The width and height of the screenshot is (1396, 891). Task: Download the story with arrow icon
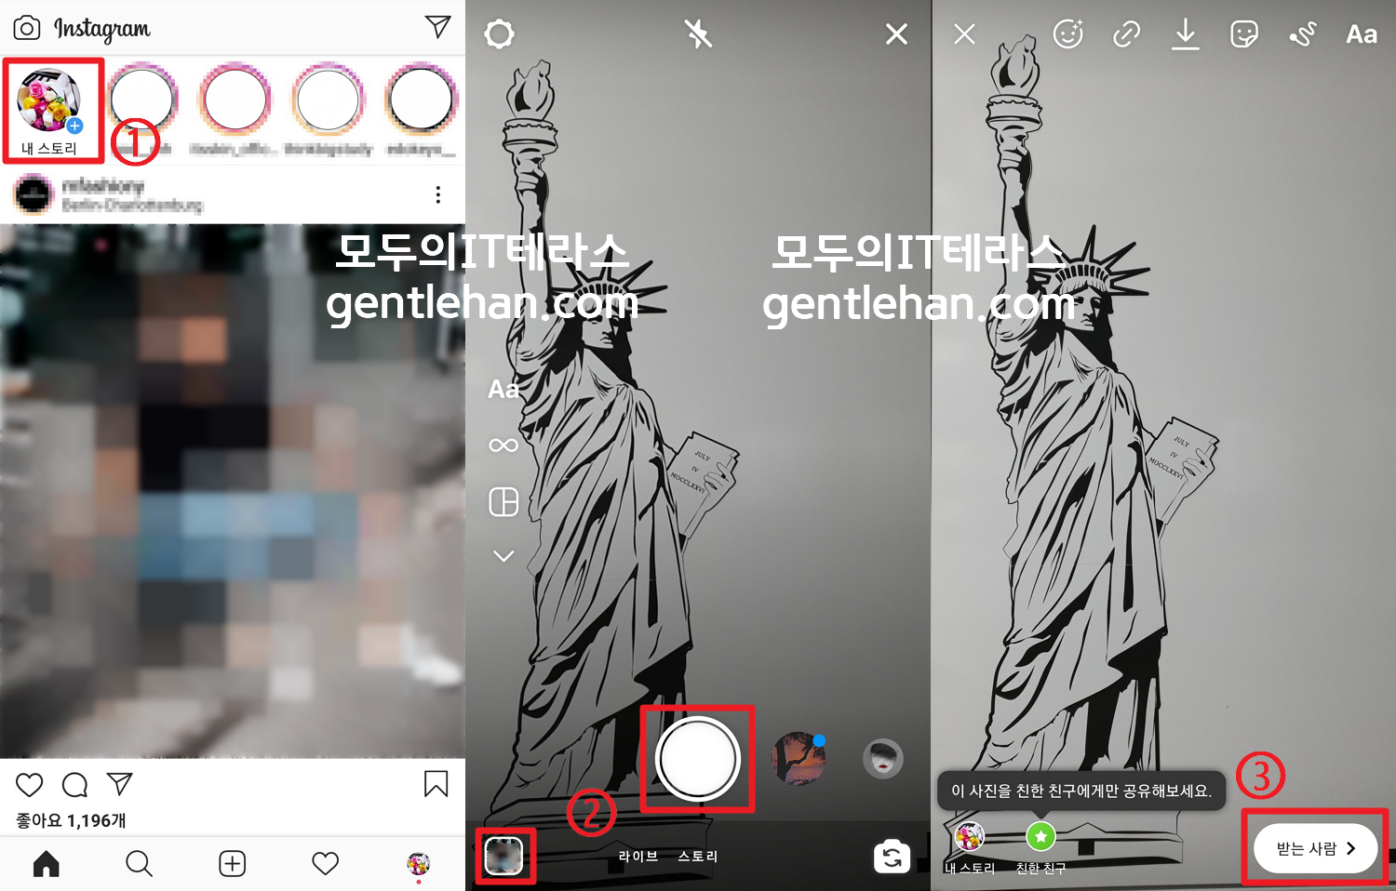pyautogui.click(x=1185, y=34)
